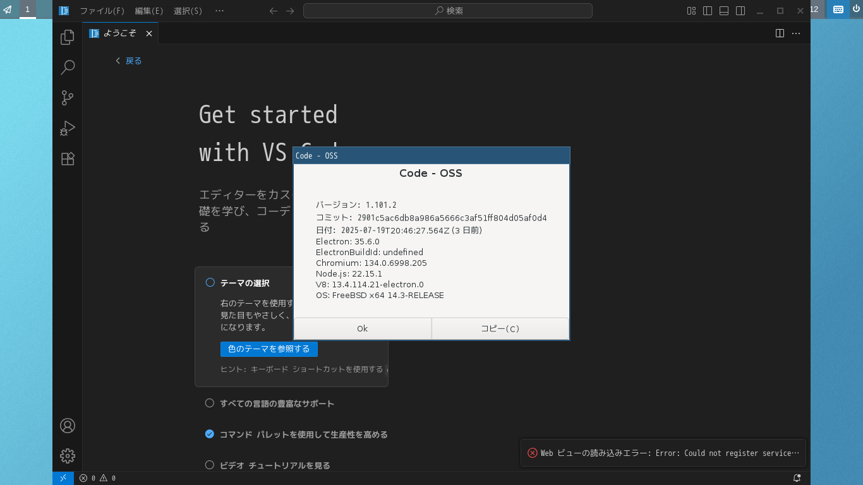Click the Customize Layout icon in title bar
Image resolution: width=863 pixels, height=485 pixels.
tap(692, 11)
